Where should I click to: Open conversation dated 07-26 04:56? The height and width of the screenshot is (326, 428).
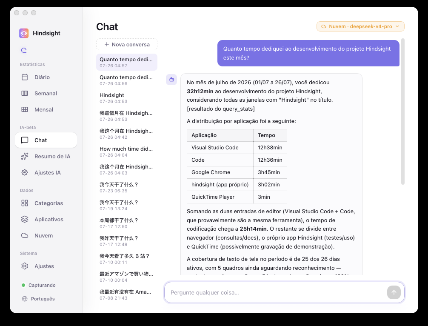pos(127,80)
